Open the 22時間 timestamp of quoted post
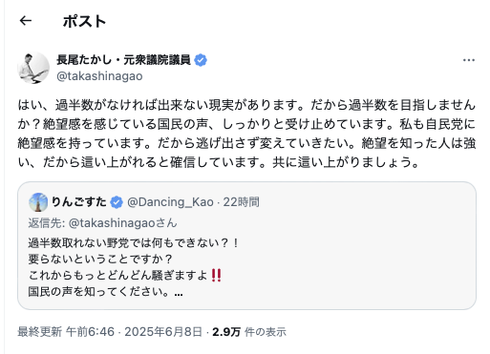 241,202
